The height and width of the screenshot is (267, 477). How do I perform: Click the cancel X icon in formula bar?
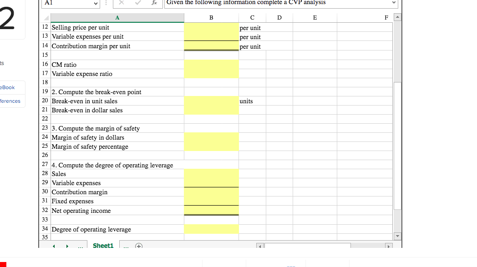122,2
